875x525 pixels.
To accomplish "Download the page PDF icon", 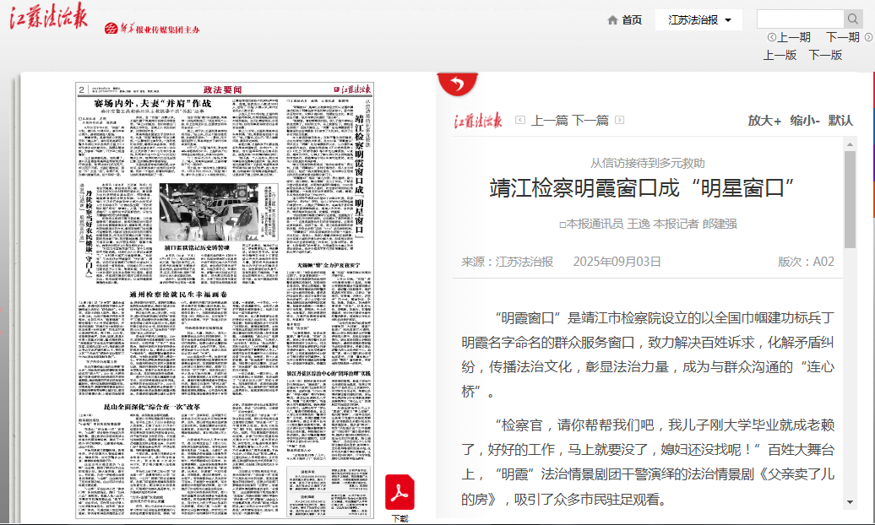I will (399, 494).
